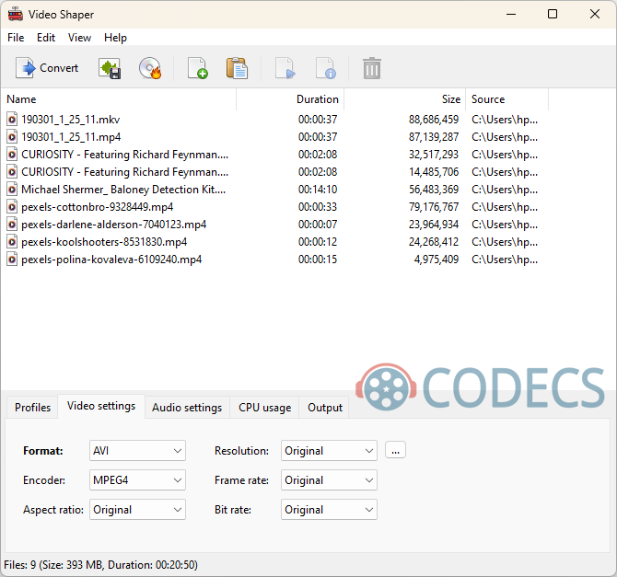
Task: Select the CURIOSITY file sized 32,517,293
Action: coord(124,155)
